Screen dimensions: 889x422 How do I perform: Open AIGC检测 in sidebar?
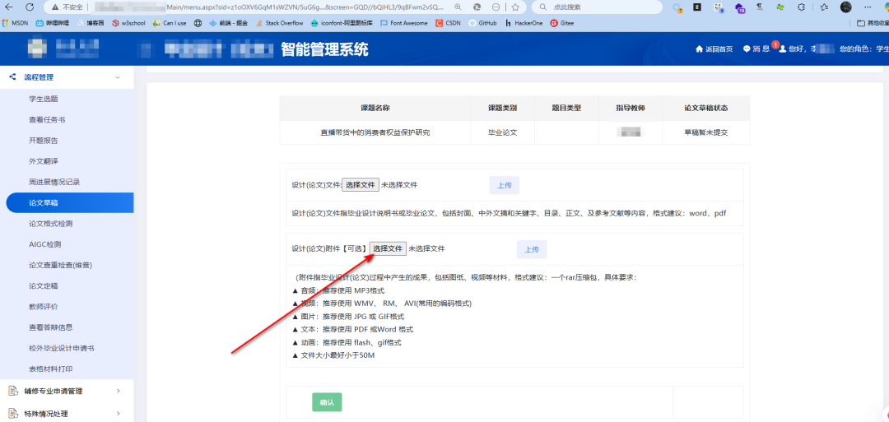pos(44,244)
